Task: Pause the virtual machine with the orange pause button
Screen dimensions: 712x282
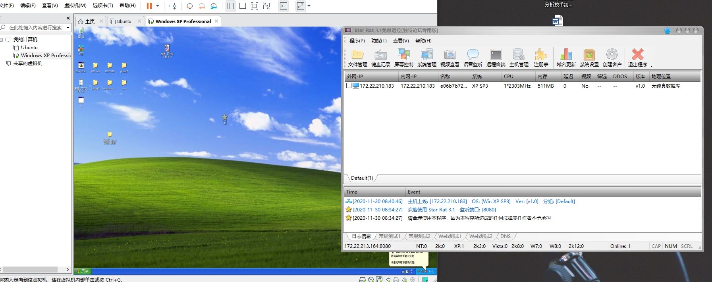Action: tap(149, 6)
